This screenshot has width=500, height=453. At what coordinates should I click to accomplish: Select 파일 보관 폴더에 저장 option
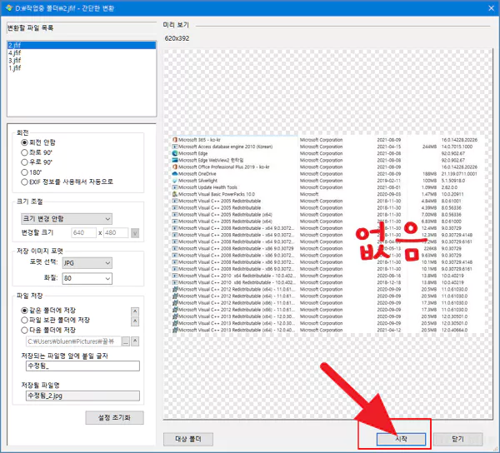pos(56,320)
